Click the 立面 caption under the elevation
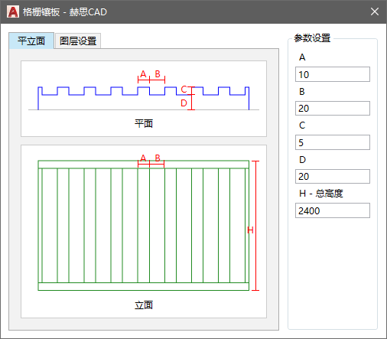 (144, 305)
